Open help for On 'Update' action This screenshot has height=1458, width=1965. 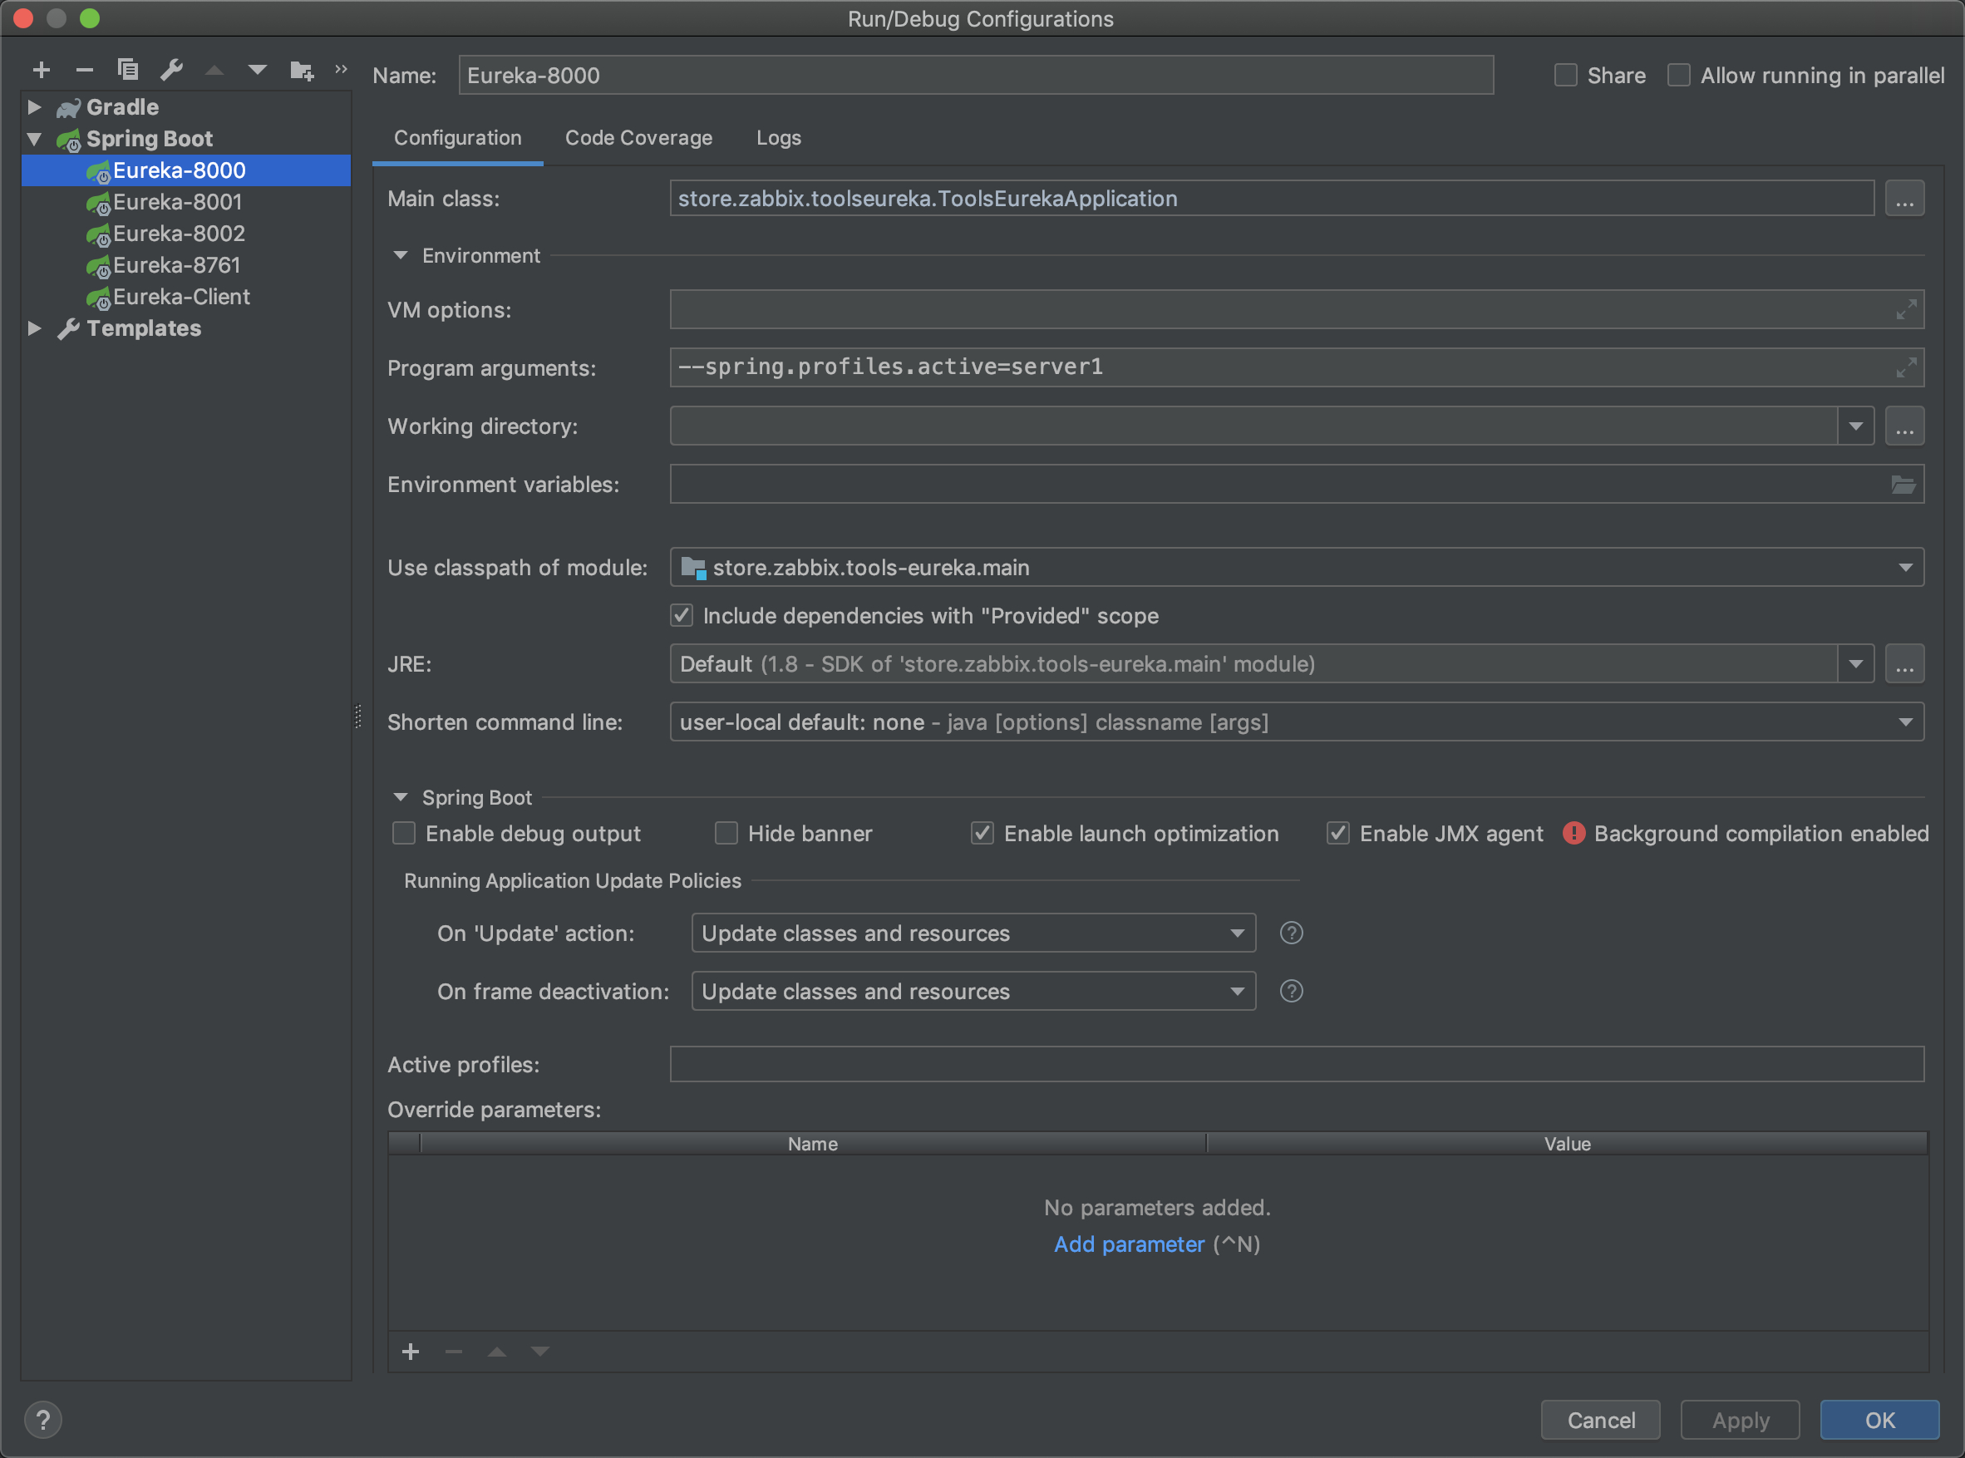(x=1291, y=933)
